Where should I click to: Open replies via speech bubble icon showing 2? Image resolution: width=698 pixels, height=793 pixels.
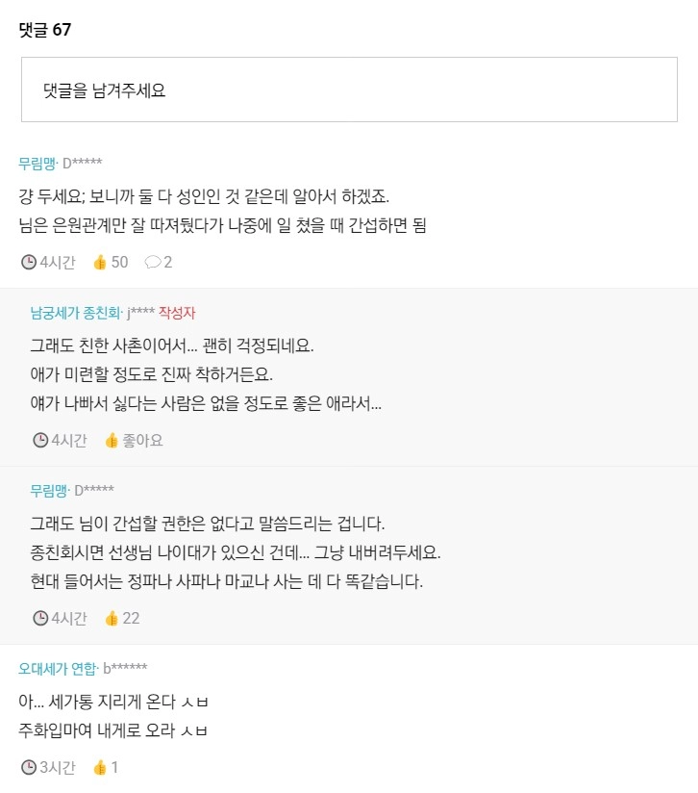pyautogui.click(x=152, y=262)
